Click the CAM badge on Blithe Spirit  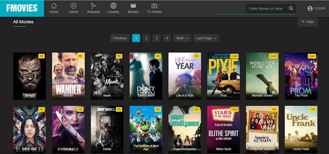click(234, 109)
